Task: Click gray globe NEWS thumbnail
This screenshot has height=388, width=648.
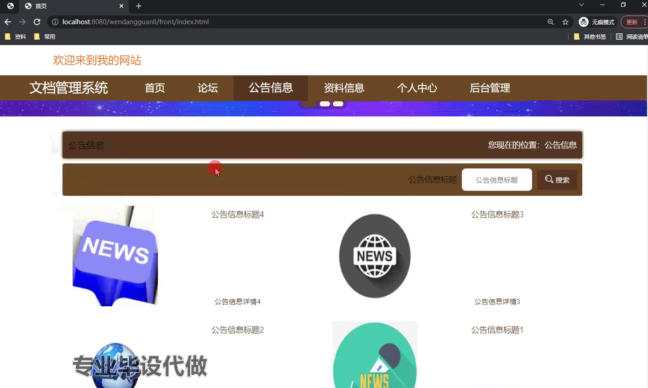Action: pyautogui.click(x=375, y=256)
